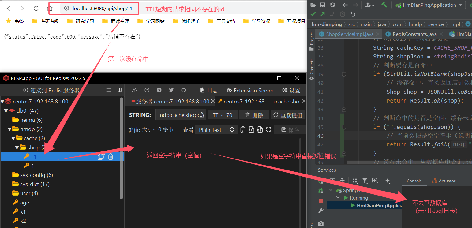Image resolution: width=472 pixels, height=228 pixels.
Task: Open Extension Server settings
Action: click(x=250, y=90)
